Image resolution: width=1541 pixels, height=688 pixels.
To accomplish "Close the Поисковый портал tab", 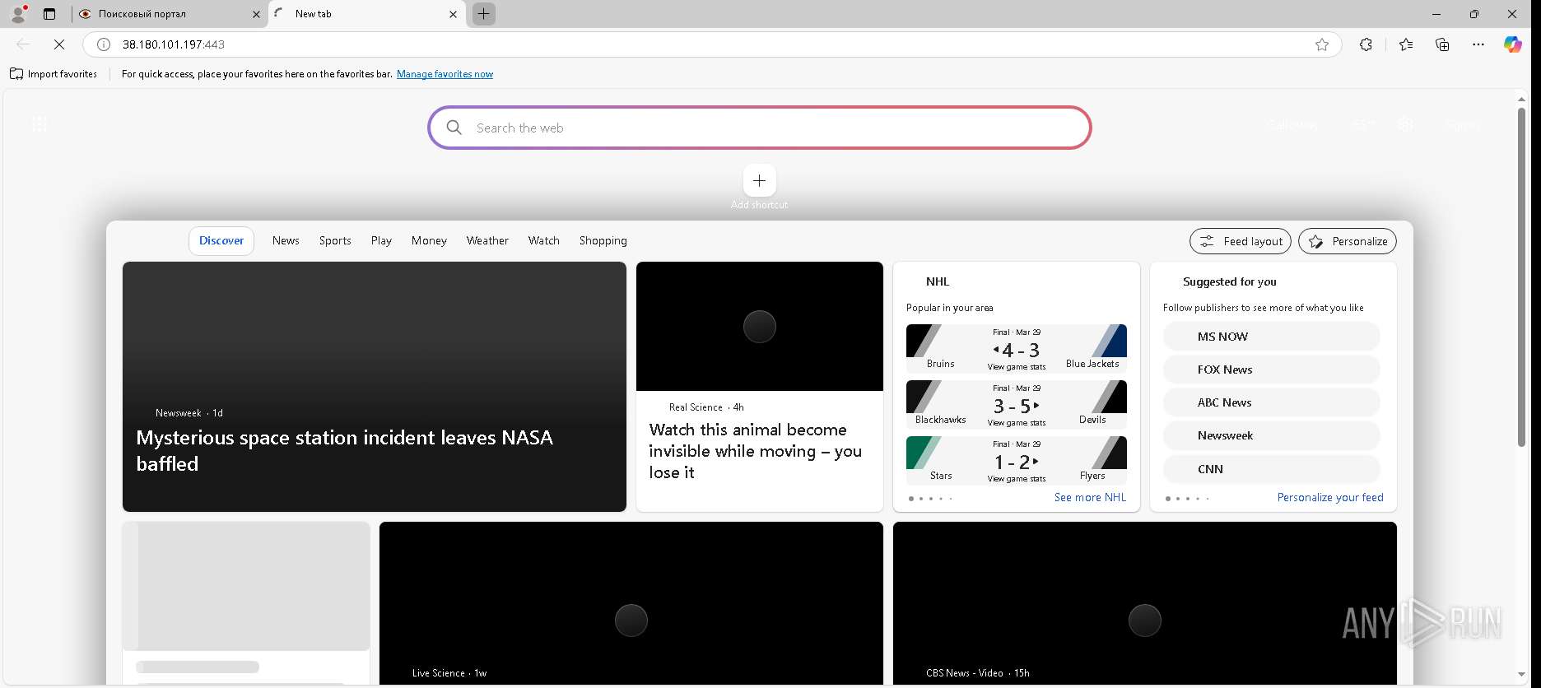I will click(256, 14).
